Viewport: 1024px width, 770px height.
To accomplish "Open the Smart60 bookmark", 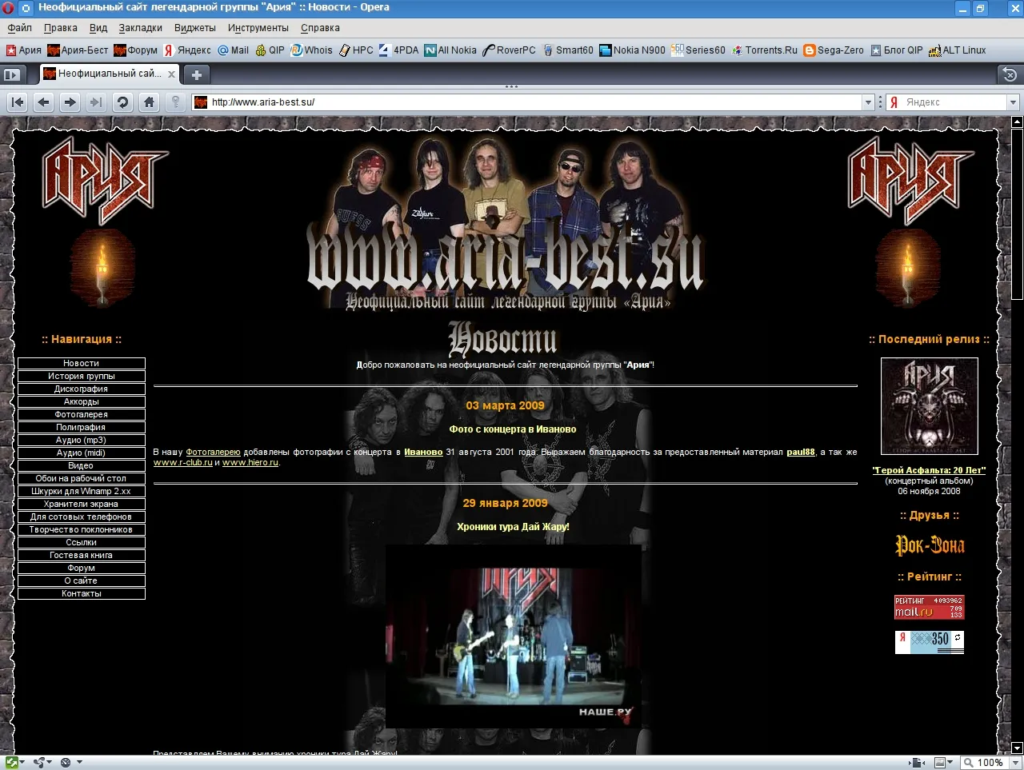I will click(568, 50).
